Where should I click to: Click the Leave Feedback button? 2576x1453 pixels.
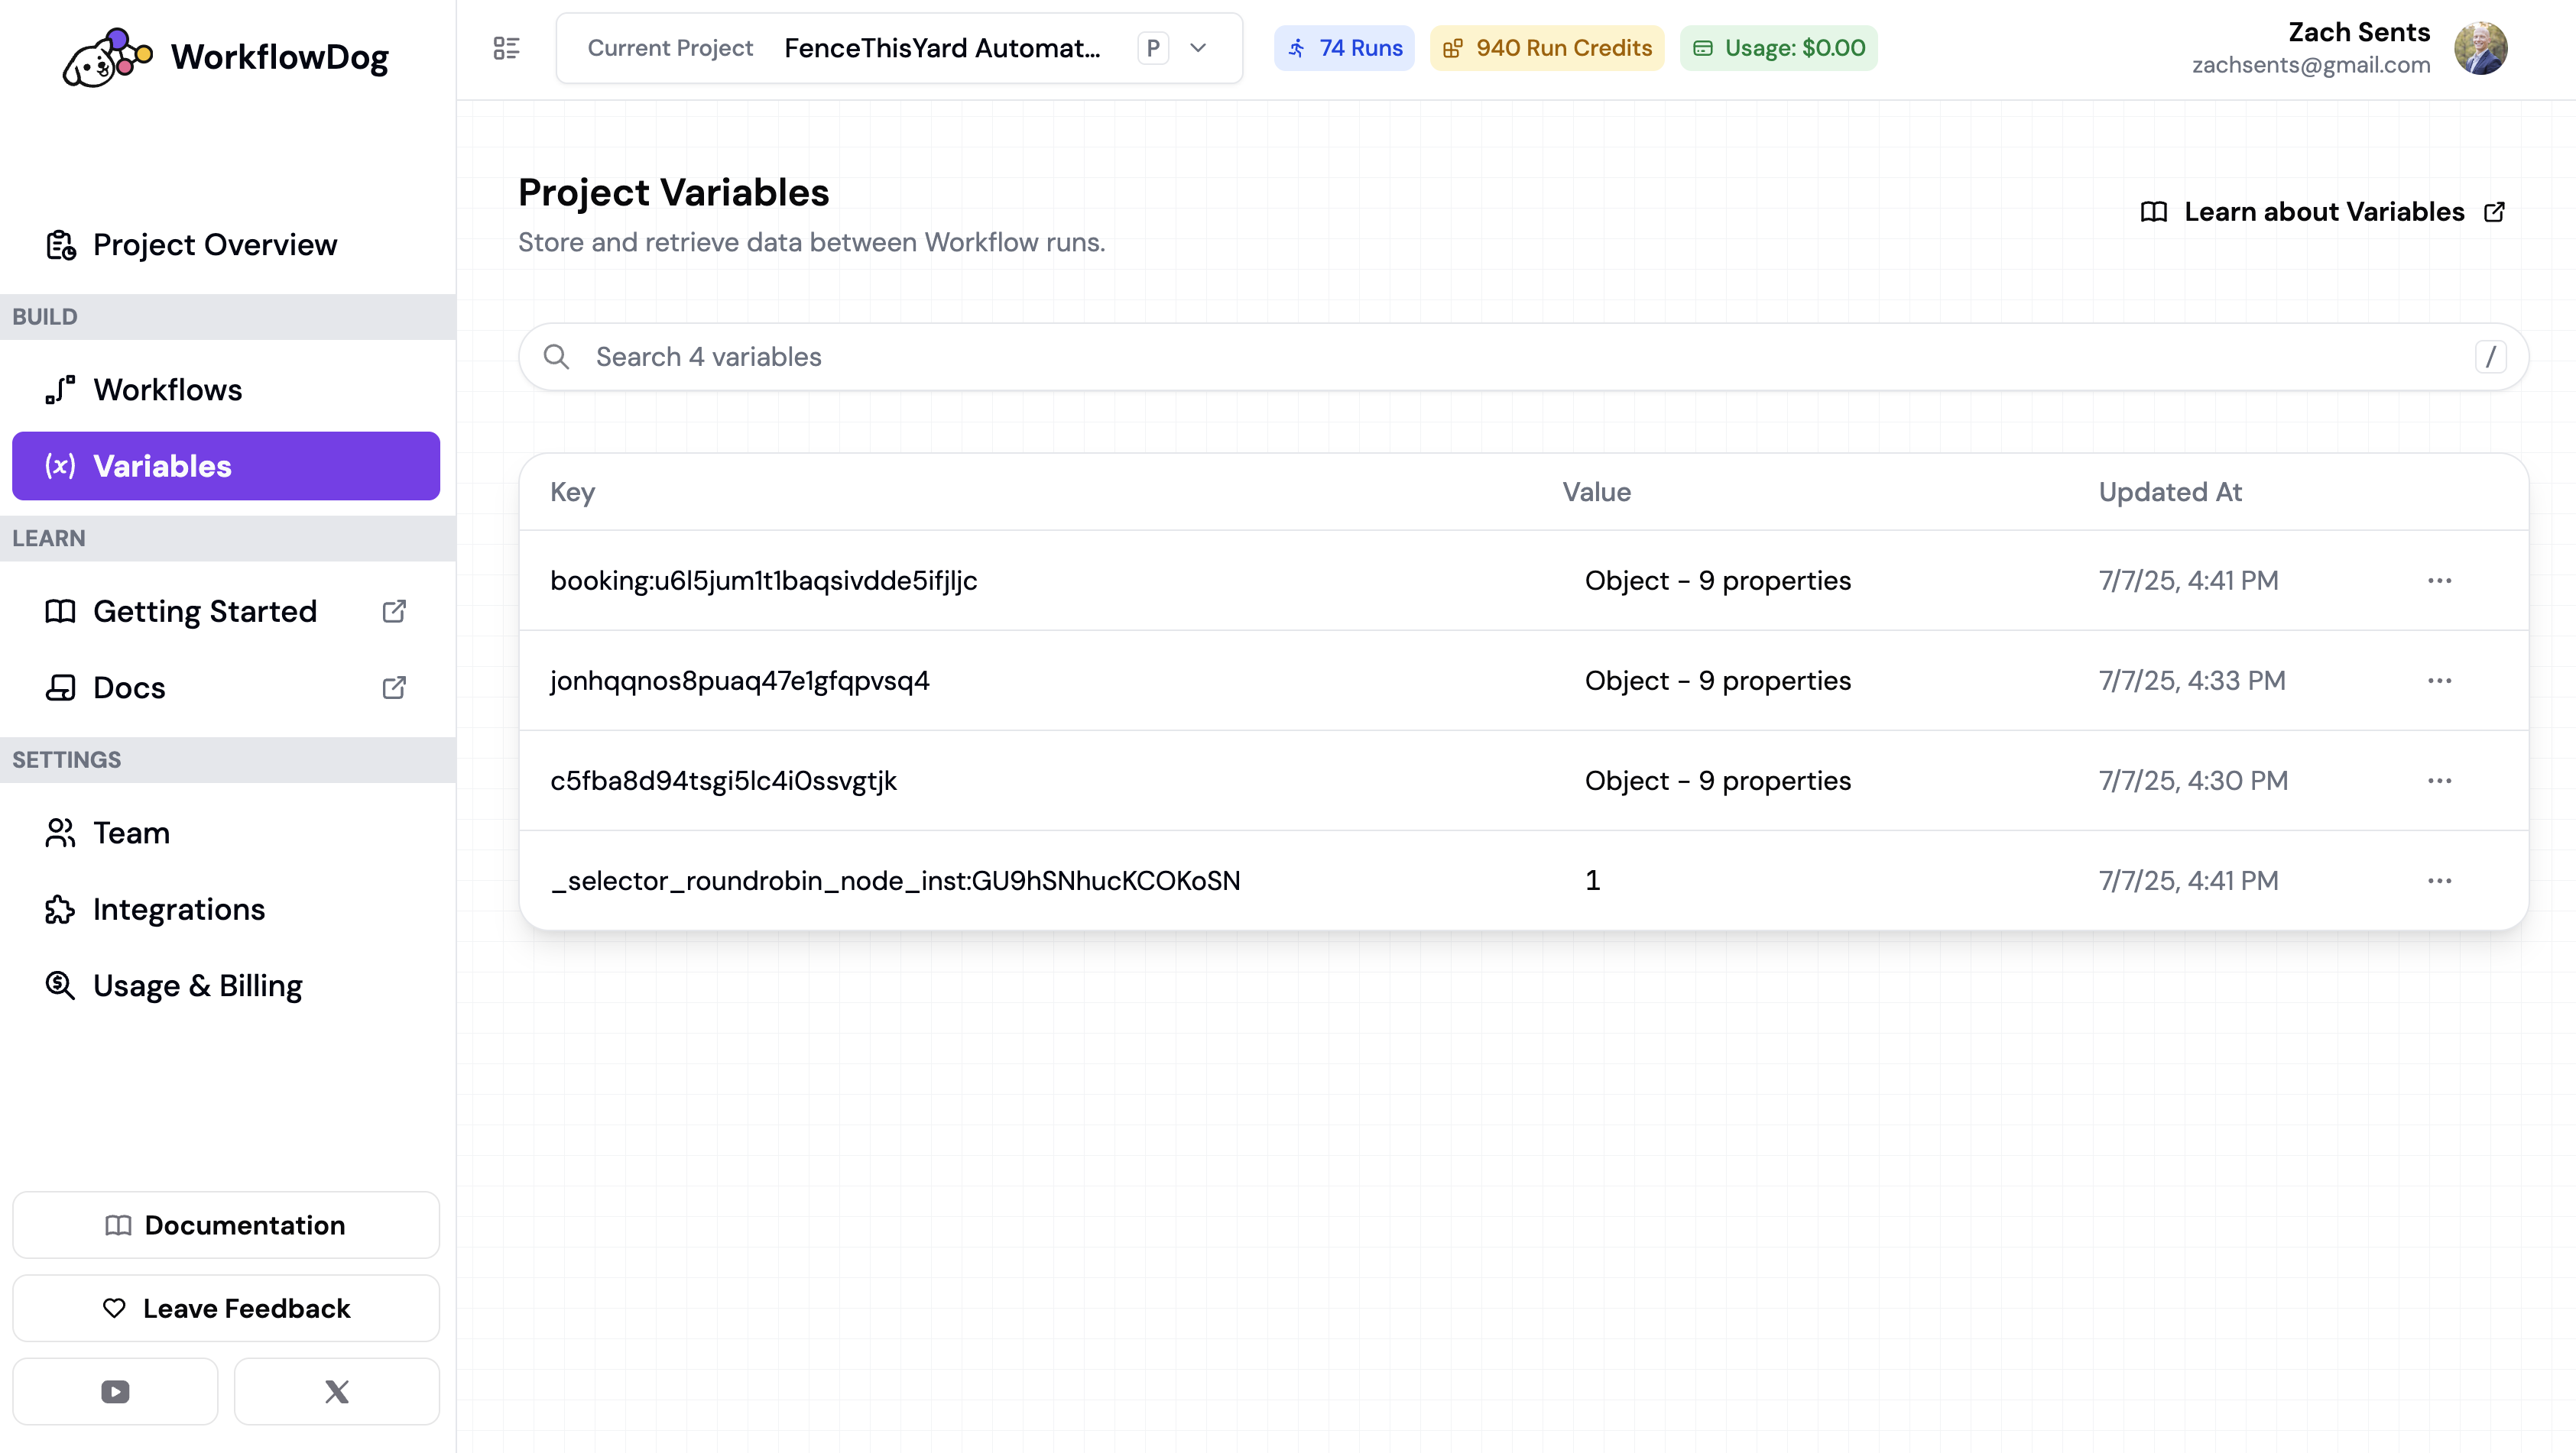(226, 1308)
